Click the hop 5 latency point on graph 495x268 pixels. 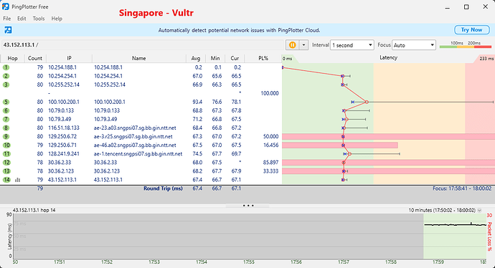[x=367, y=102]
